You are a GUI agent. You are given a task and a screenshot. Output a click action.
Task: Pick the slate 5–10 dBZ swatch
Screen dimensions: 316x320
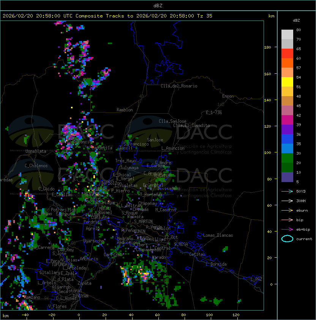click(287, 177)
